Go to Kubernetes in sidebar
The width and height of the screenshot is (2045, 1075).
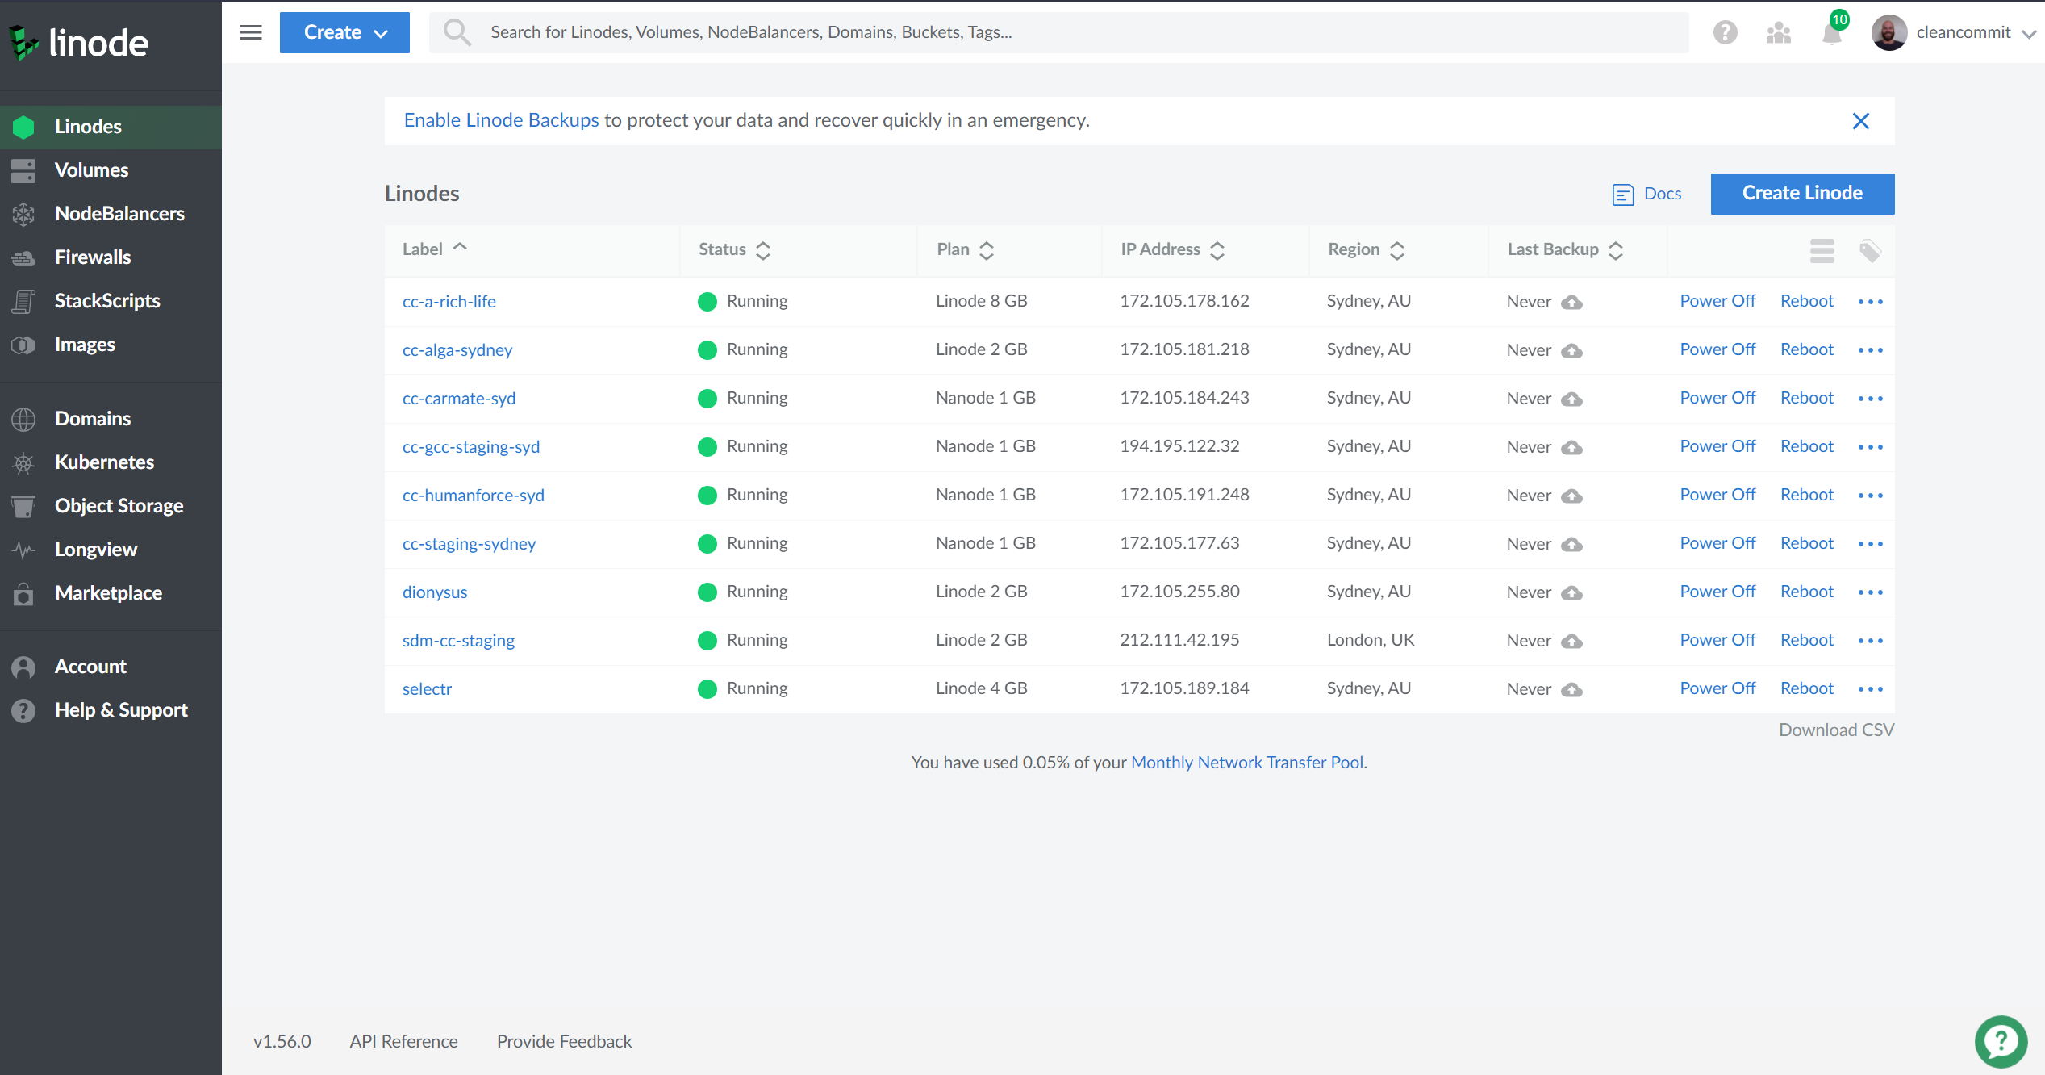[x=111, y=462]
